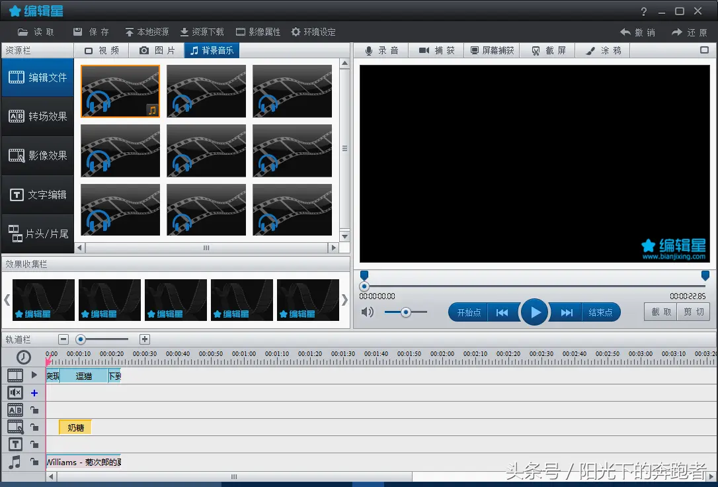Switch to the 图片 pictures tab
The width and height of the screenshot is (718, 487).
coord(157,50)
